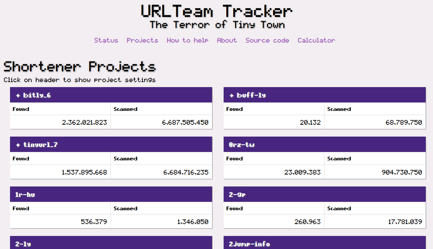
Task: Visit the About page link
Action: (x=227, y=40)
